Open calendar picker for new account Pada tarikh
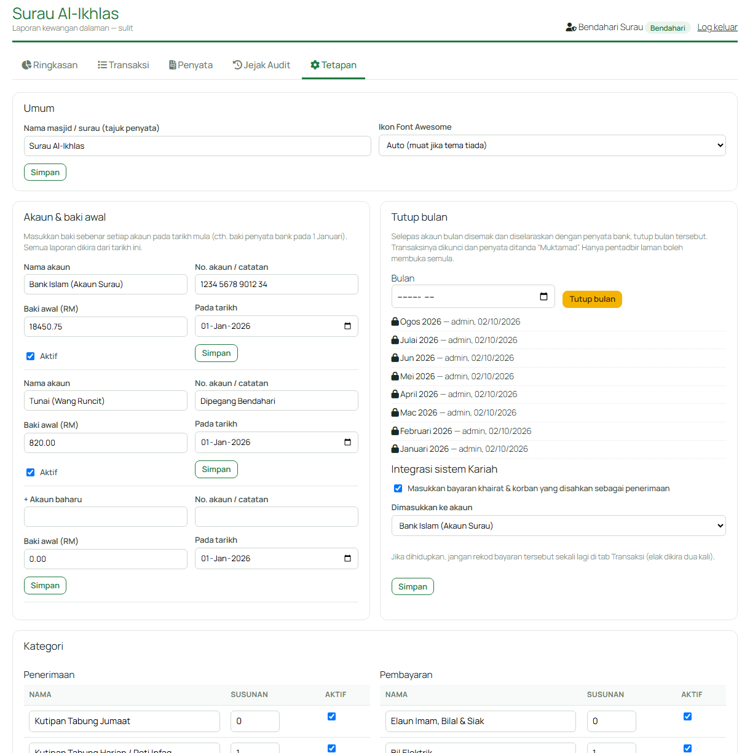The image size is (750, 753). pyautogui.click(x=347, y=558)
